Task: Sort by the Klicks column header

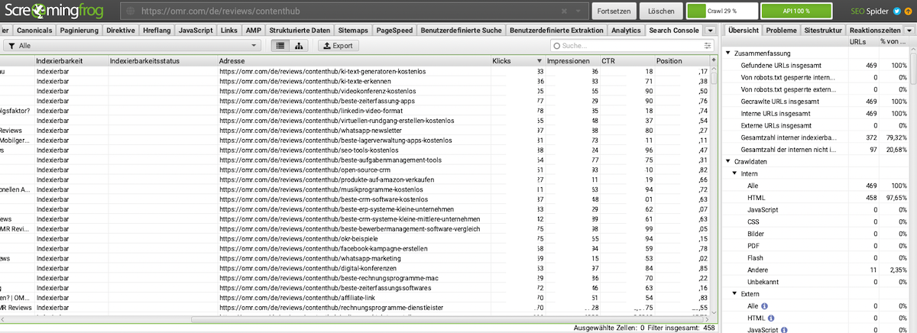Action: (x=517, y=60)
